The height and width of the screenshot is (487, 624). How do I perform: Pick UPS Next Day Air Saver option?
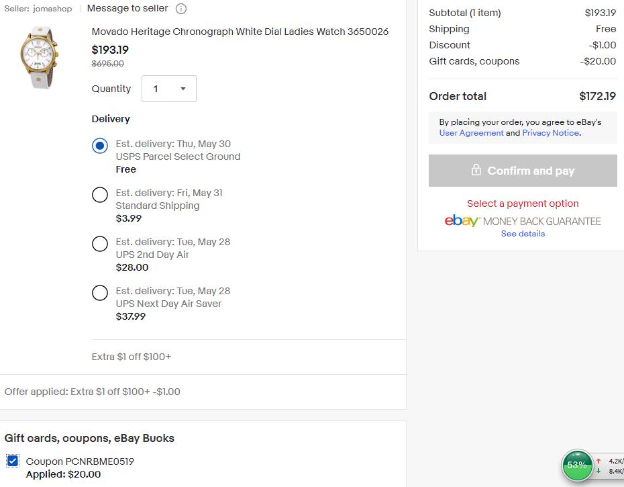tap(100, 293)
